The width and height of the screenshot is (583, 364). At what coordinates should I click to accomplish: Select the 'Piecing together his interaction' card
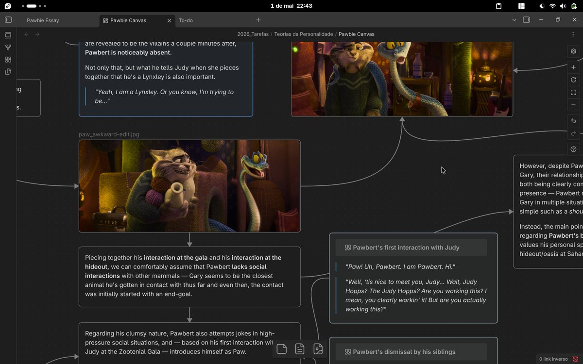[x=189, y=277]
